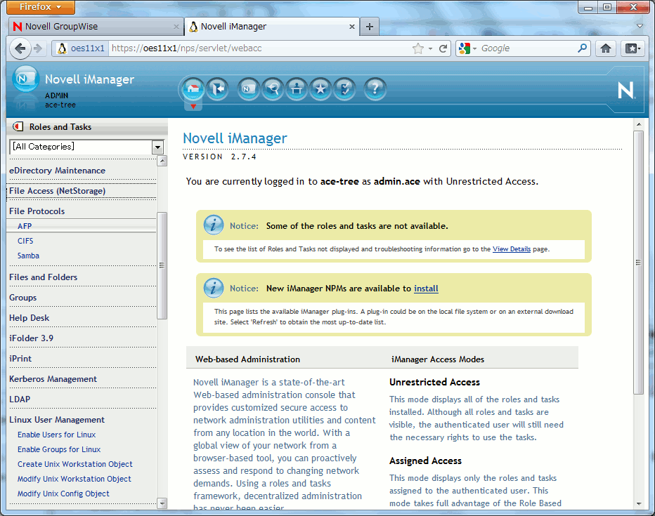This screenshot has width=655, height=516.
Task: Click the info icon beside the NPMs Notice
Action: tap(214, 288)
